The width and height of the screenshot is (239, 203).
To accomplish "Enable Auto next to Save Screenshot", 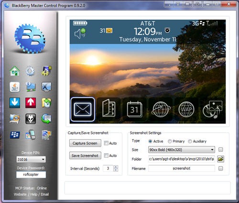I will (x=106, y=155).
